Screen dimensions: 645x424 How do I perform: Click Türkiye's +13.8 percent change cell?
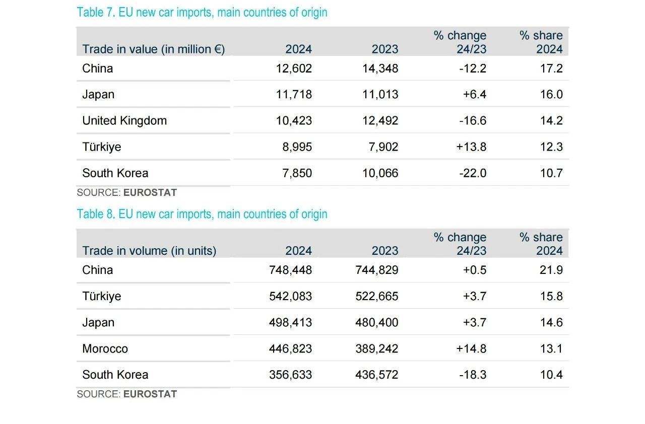[x=471, y=147]
